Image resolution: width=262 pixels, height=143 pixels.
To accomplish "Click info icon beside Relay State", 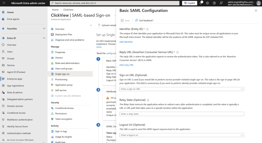I will [x=148, y=100].
